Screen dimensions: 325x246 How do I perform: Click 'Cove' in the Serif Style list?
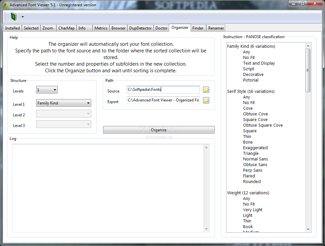(x=248, y=108)
